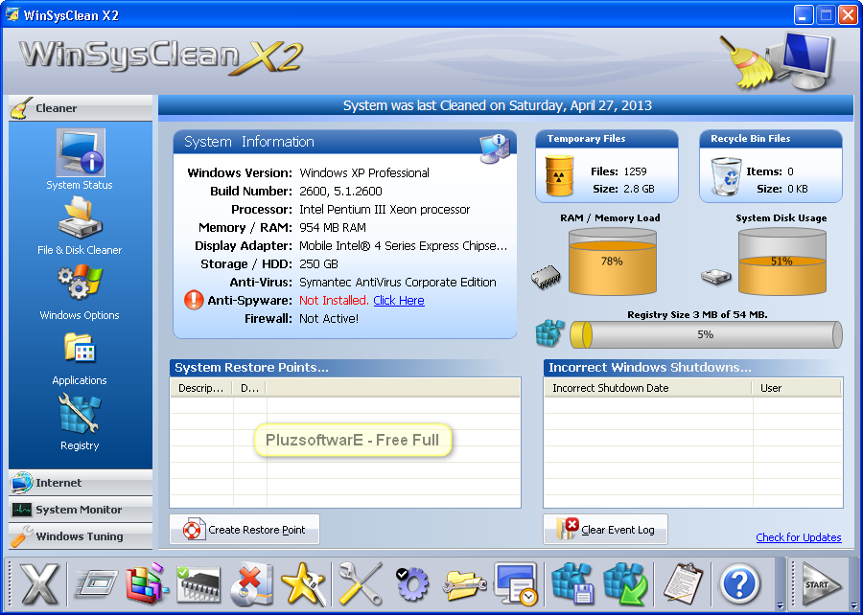Click the Recycle Bin Files trash icon

pos(726,176)
